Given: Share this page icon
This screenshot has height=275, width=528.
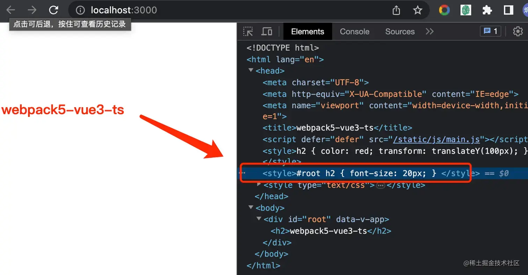Looking at the screenshot, I should click(x=396, y=10).
